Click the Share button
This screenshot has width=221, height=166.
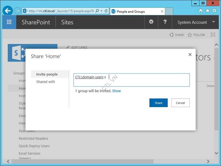pos(158,103)
